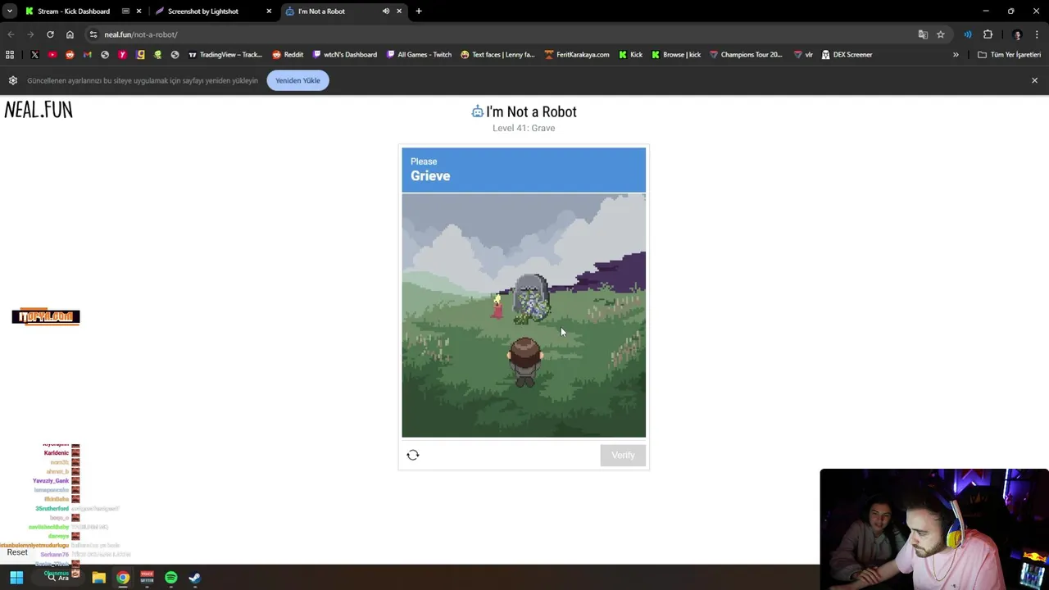Click the Level 41: Grave text

pos(524,128)
